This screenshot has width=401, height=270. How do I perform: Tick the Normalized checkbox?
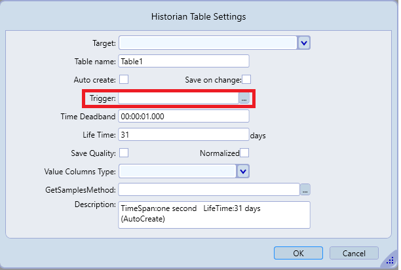pyautogui.click(x=244, y=153)
